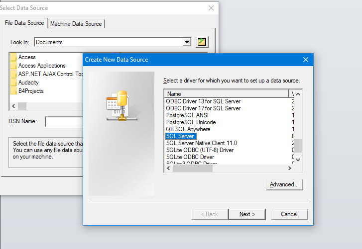Click the B4Projects folder name
Viewport: 362px width, 249px height.
[31, 91]
